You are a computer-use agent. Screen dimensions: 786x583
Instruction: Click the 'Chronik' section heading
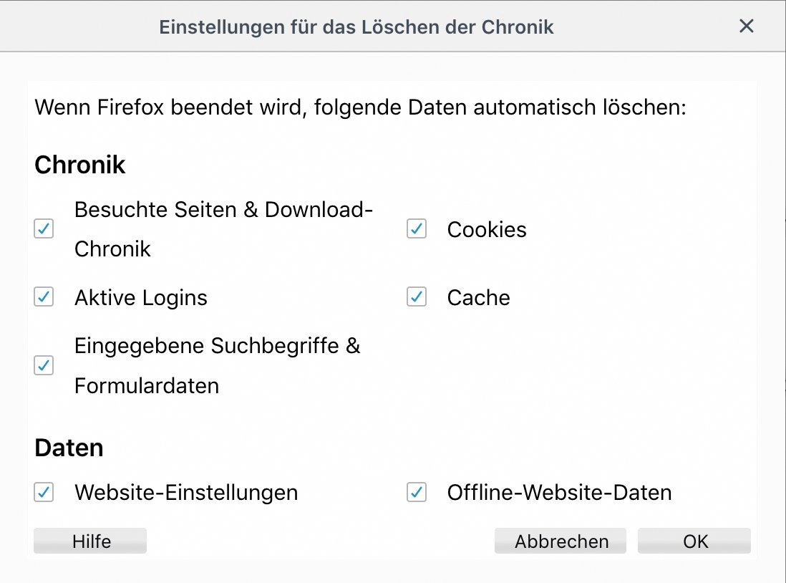(x=80, y=165)
